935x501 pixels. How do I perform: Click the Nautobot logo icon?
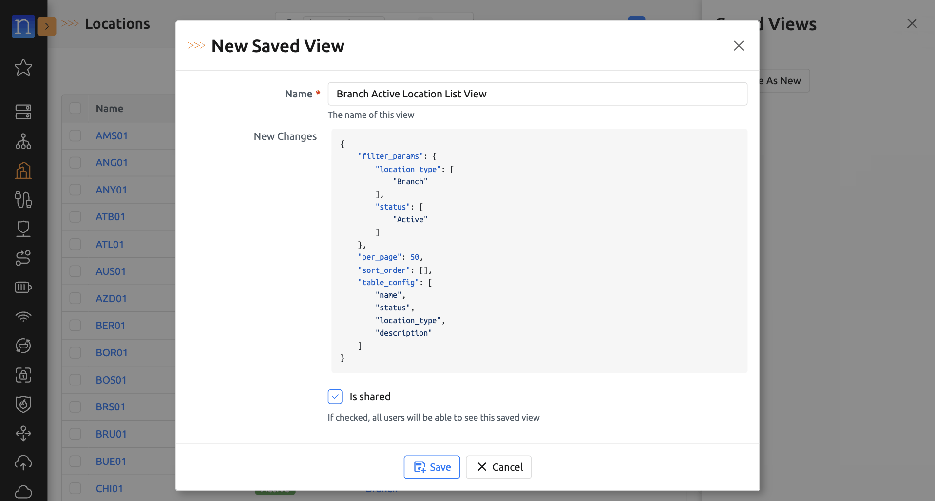click(23, 26)
